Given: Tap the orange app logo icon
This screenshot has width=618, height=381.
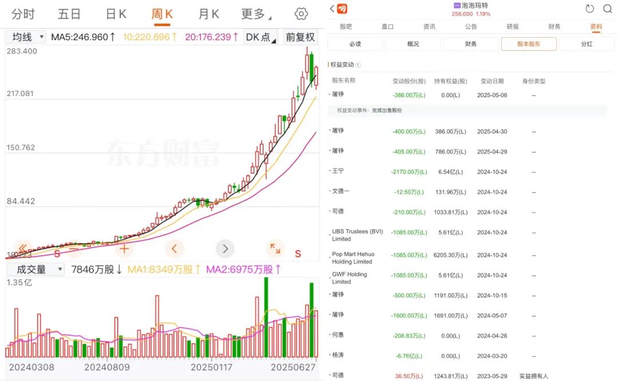Looking at the screenshot, I should [x=342, y=9].
